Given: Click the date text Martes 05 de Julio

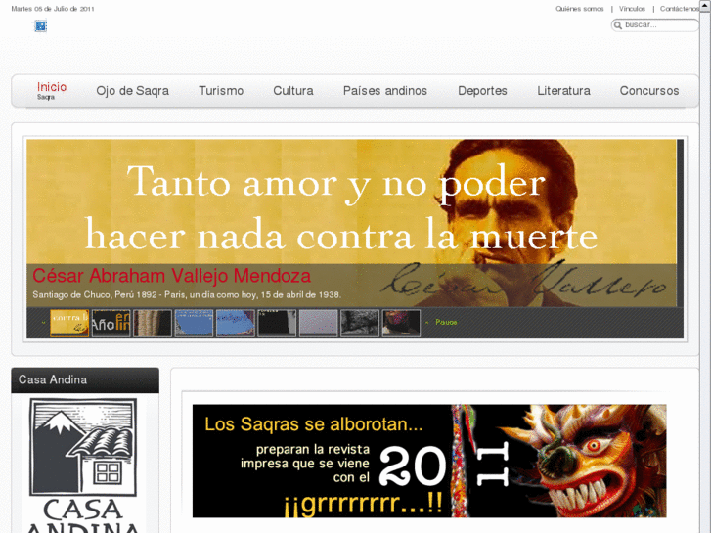Looking at the screenshot, I should point(53,9).
